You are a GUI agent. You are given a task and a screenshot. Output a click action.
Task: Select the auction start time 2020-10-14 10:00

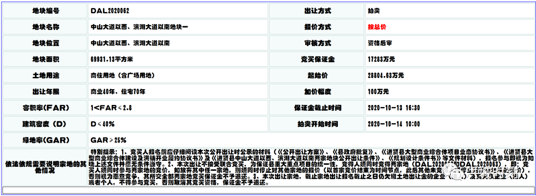click(x=394, y=124)
